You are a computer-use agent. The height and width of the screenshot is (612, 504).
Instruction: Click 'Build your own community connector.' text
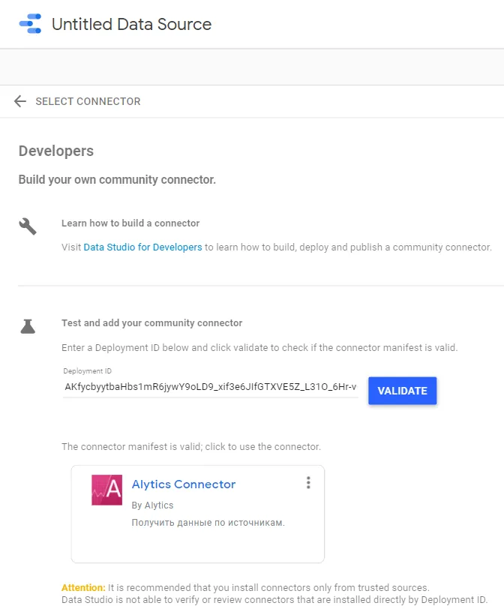point(117,179)
